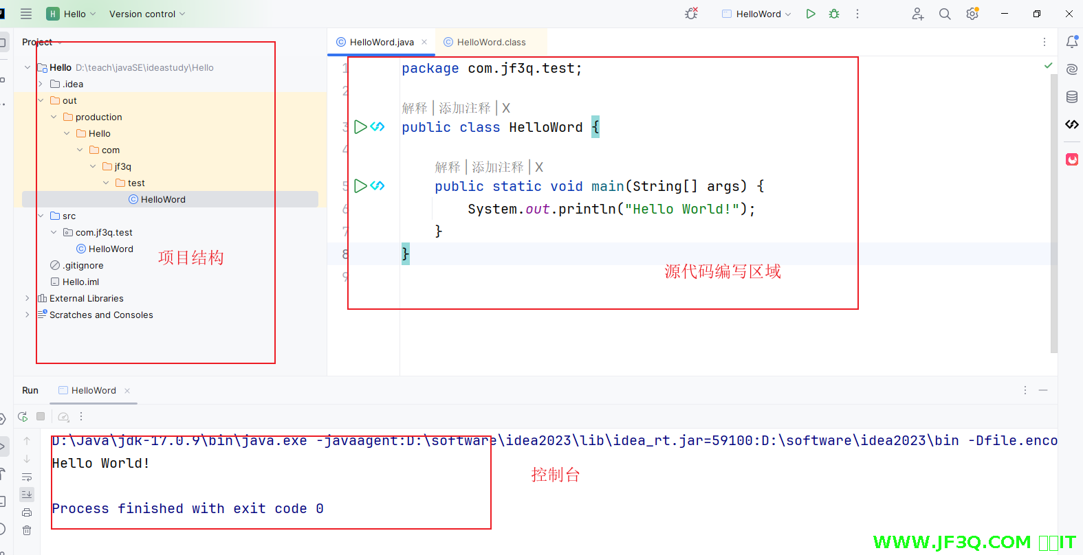Screen dimensions: 1083x555
Task: Collapse the out folder in project tree
Action: coord(41,100)
